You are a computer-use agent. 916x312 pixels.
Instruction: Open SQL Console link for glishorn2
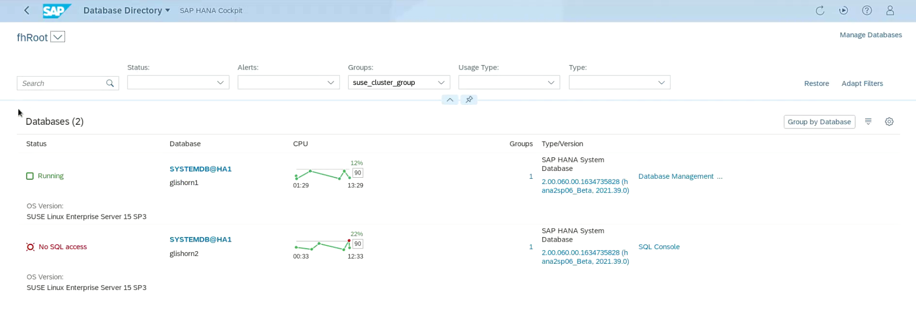pos(659,247)
